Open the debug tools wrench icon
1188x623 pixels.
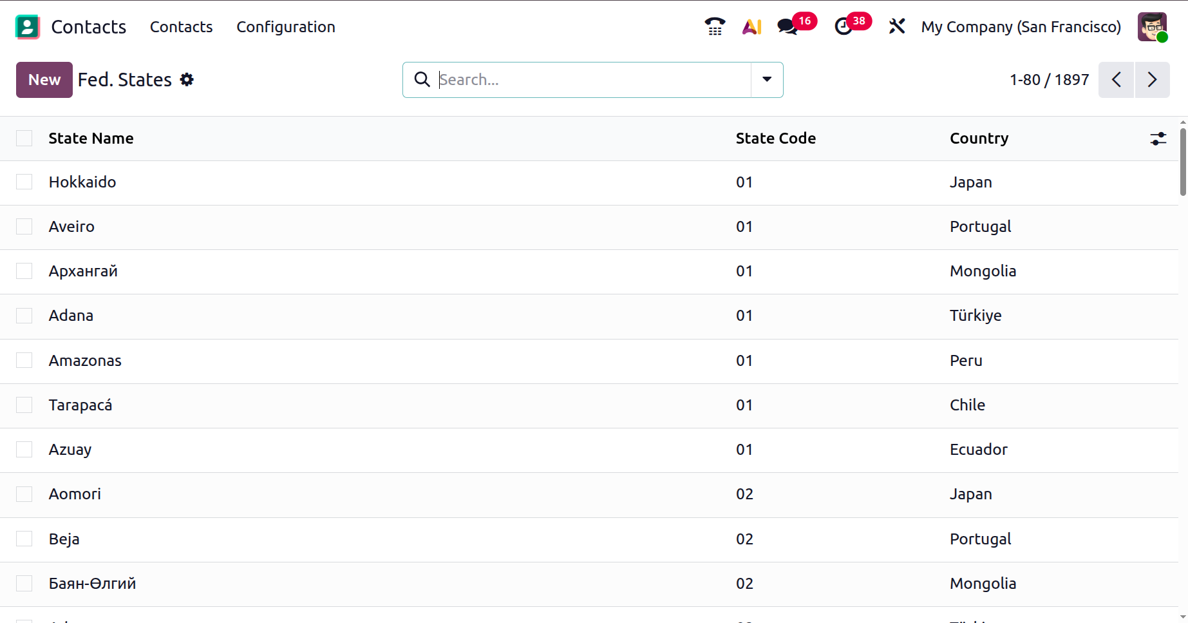[896, 26]
